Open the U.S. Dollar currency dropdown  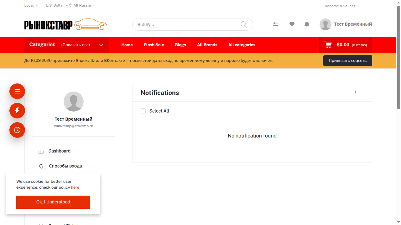click(57, 5)
